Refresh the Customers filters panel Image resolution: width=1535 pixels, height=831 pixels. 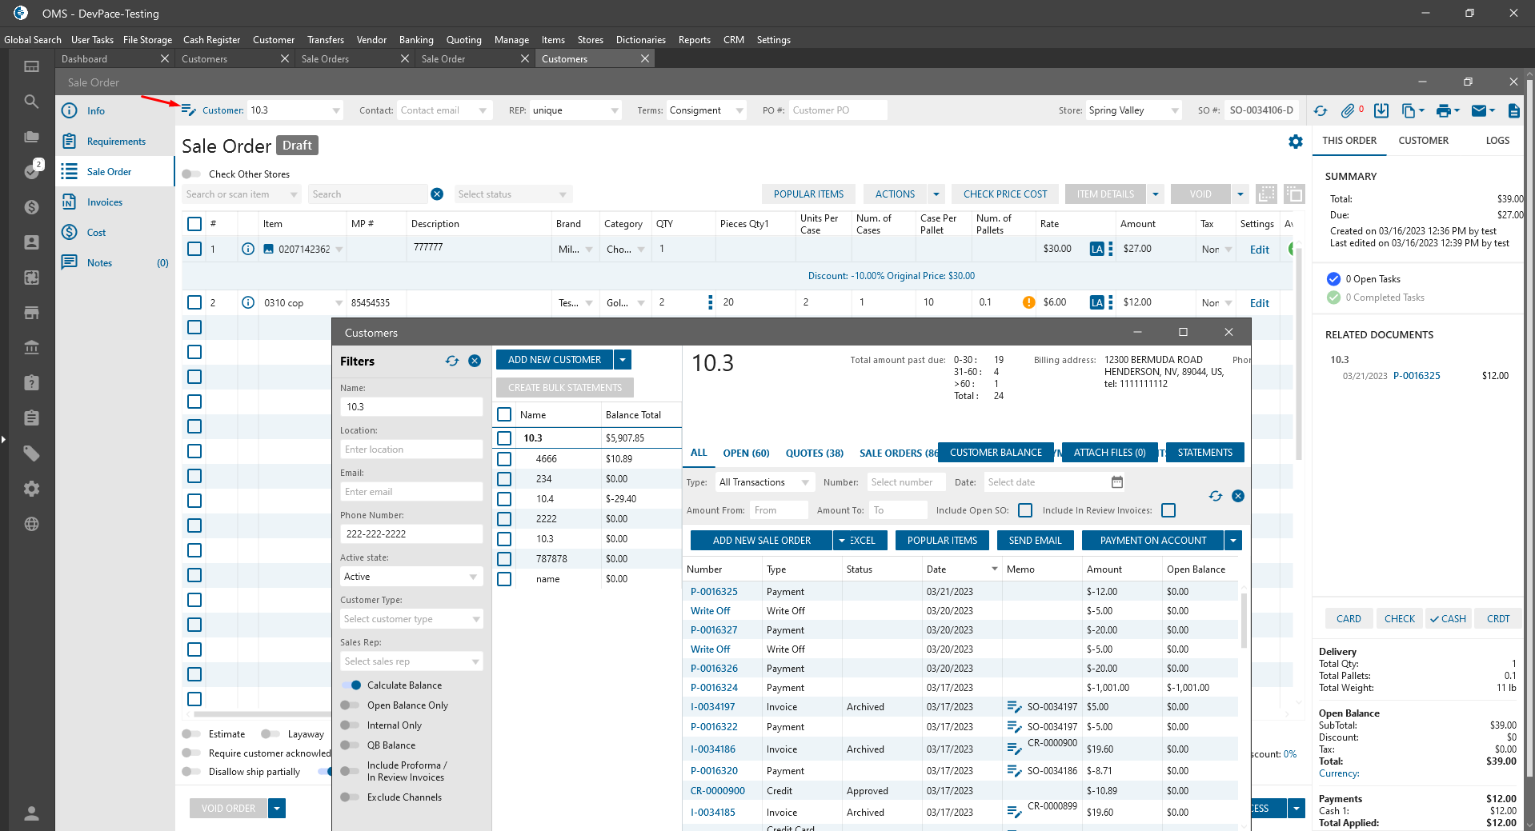coord(452,362)
